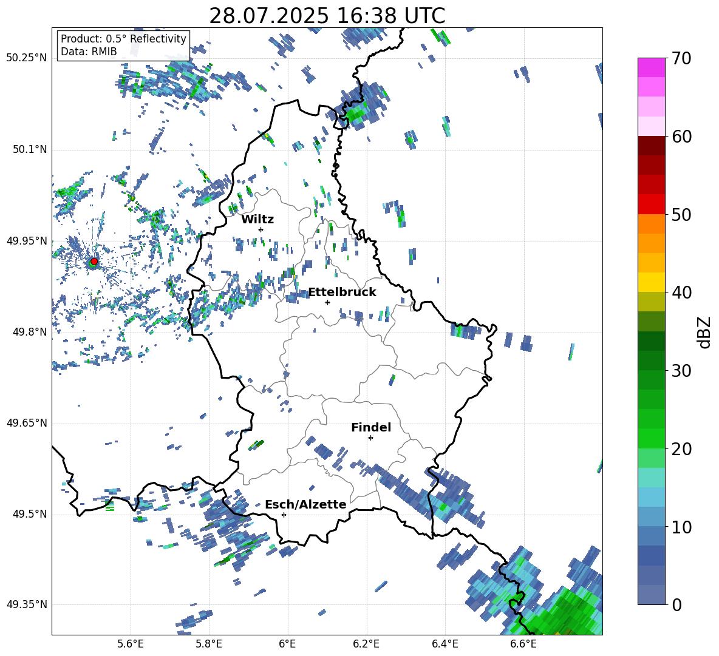Image resolution: width=719 pixels, height=656 pixels.
Task: Click the dark red colorbar segment below 60
Action: (x=651, y=146)
